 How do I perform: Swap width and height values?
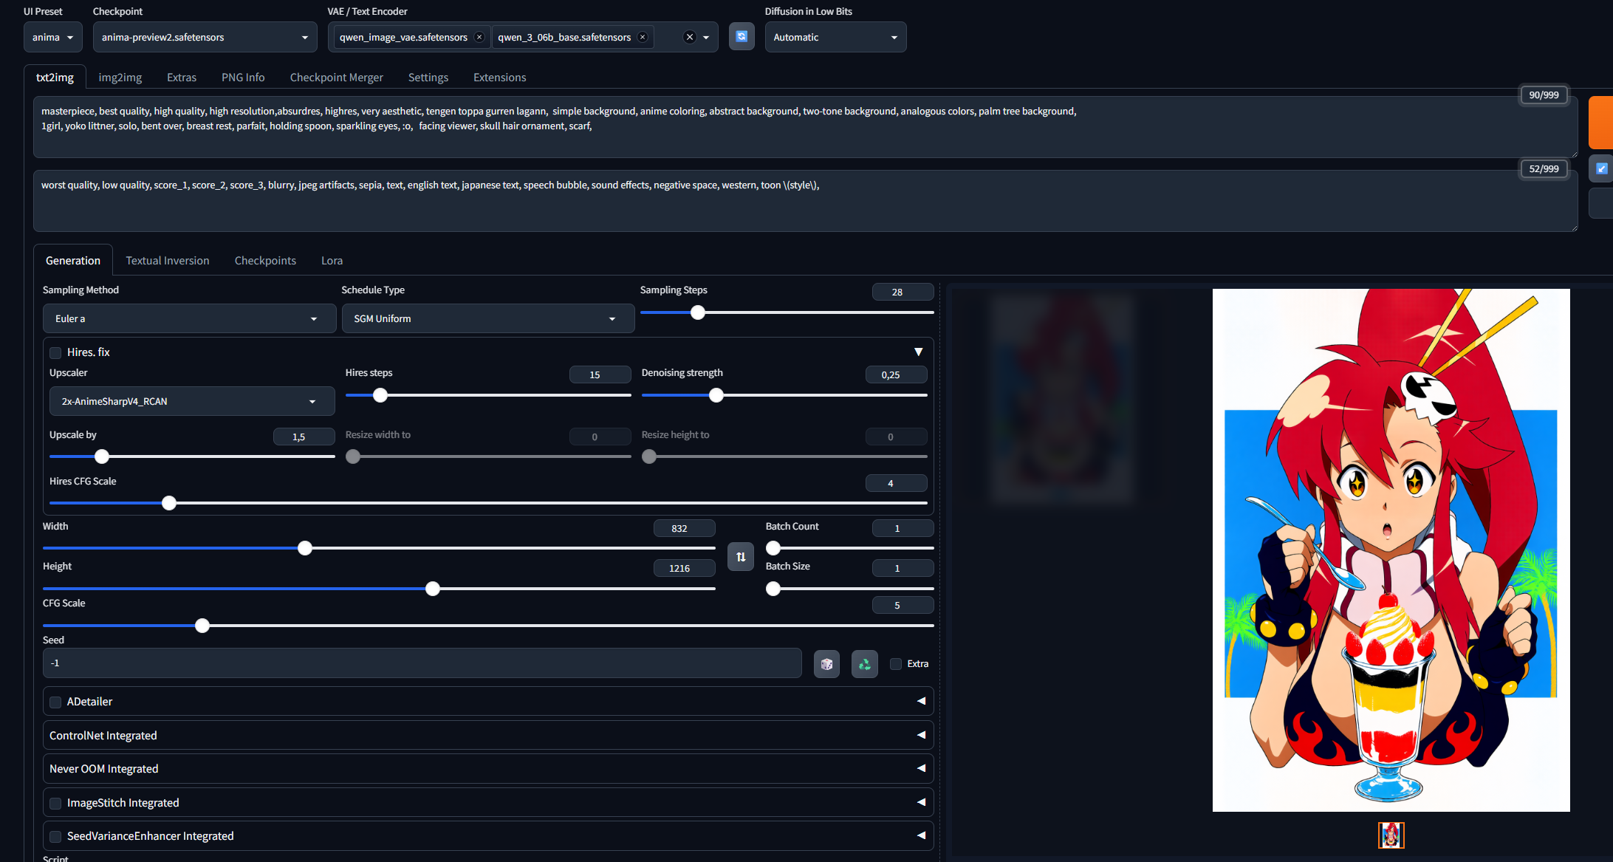[x=741, y=557]
